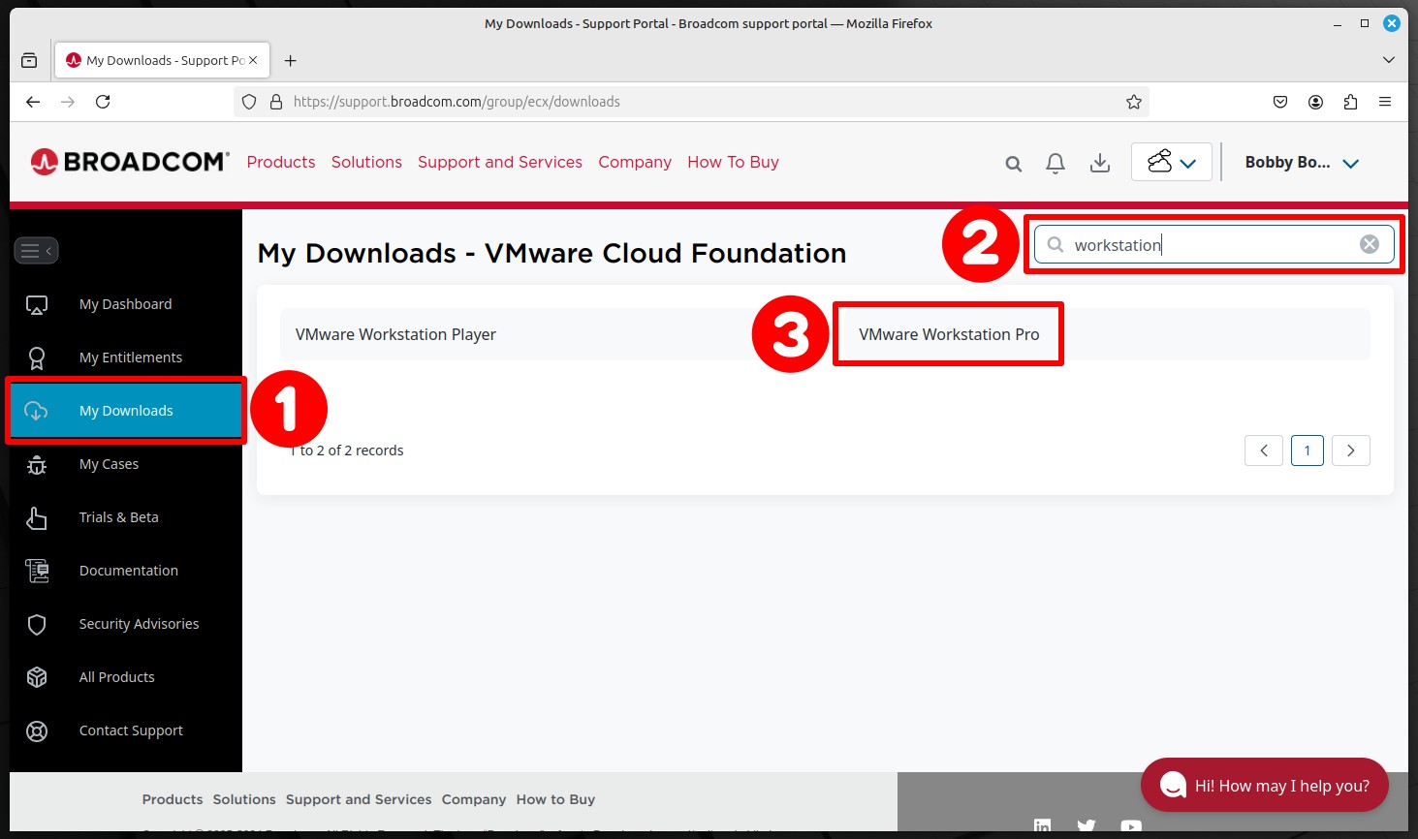Click the Security Advisories shield icon
The width and height of the screenshot is (1418, 839).
37,625
